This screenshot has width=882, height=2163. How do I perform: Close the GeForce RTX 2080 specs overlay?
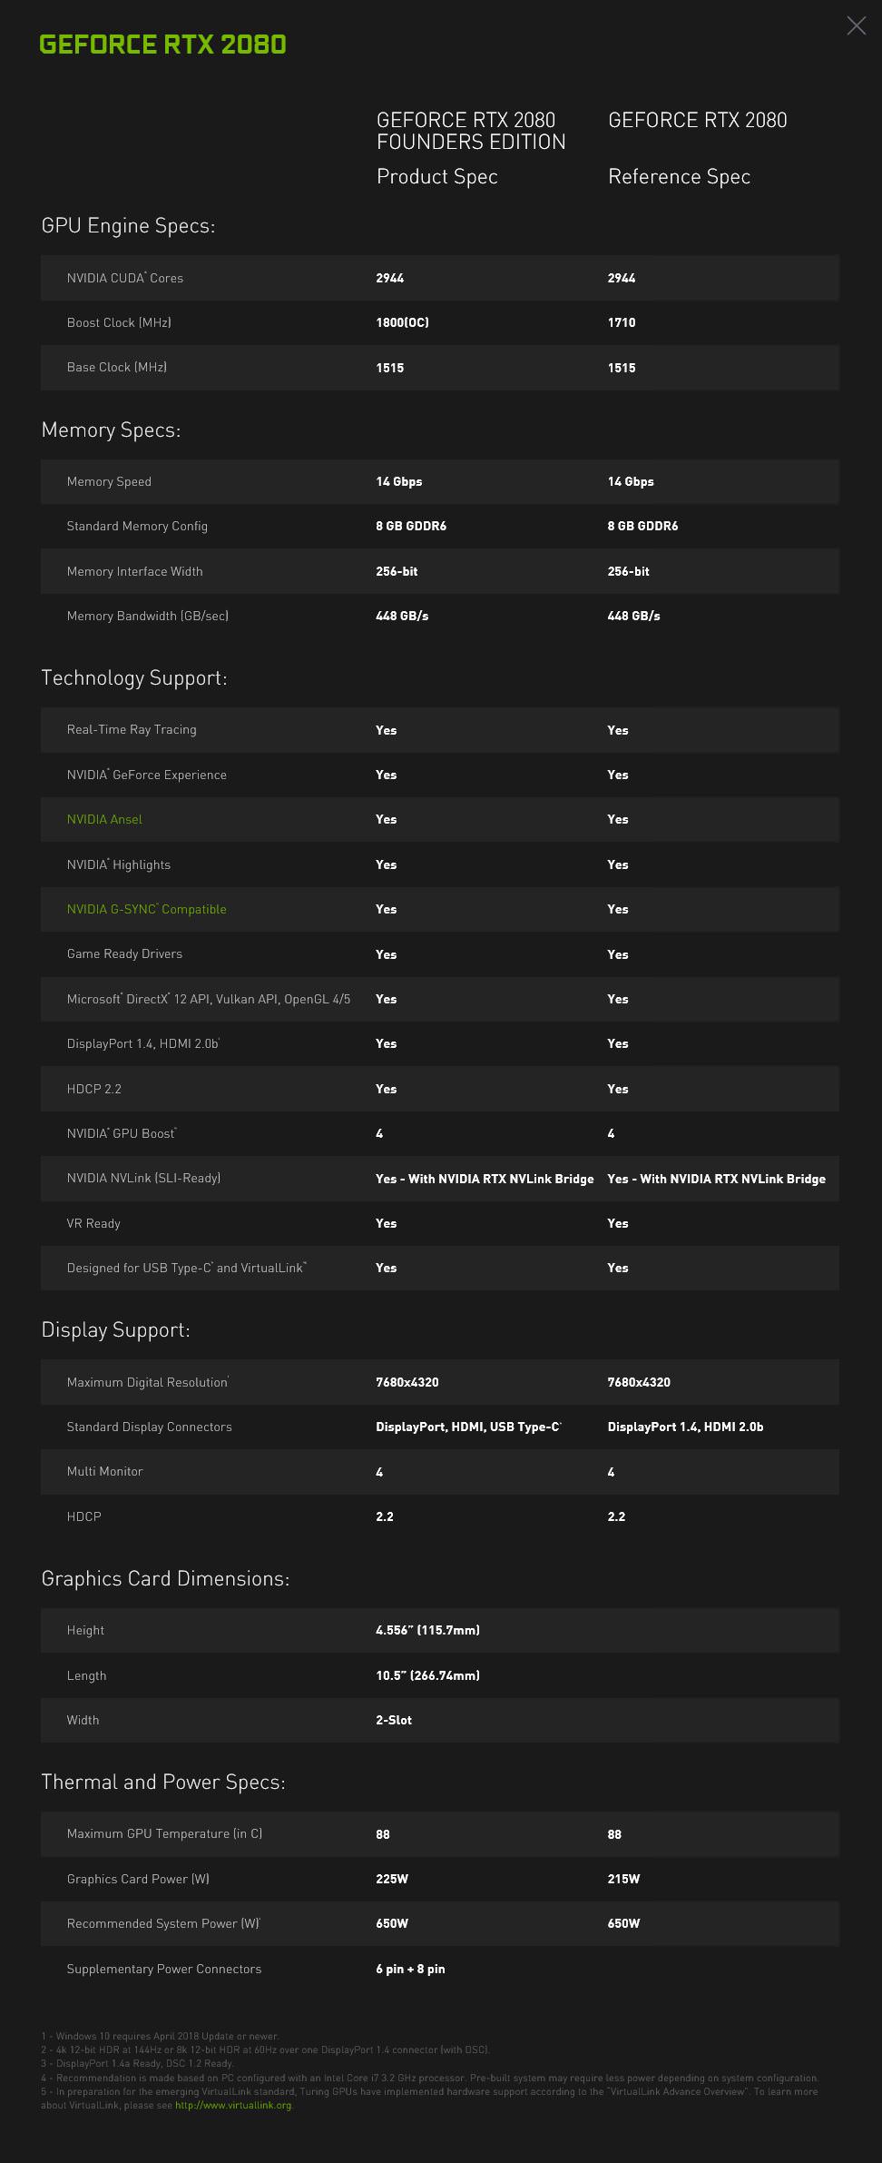[x=856, y=25]
